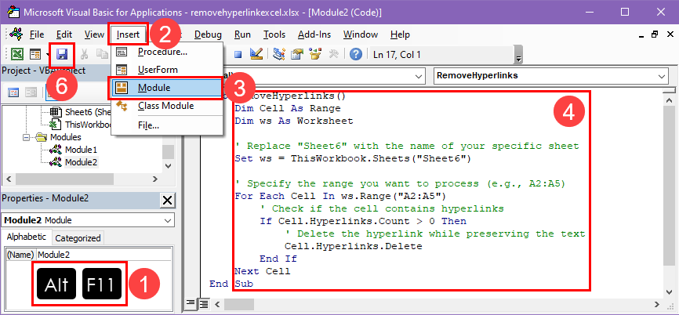Open the Object dropdown above code window
679x315 pixels.
click(x=419, y=76)
